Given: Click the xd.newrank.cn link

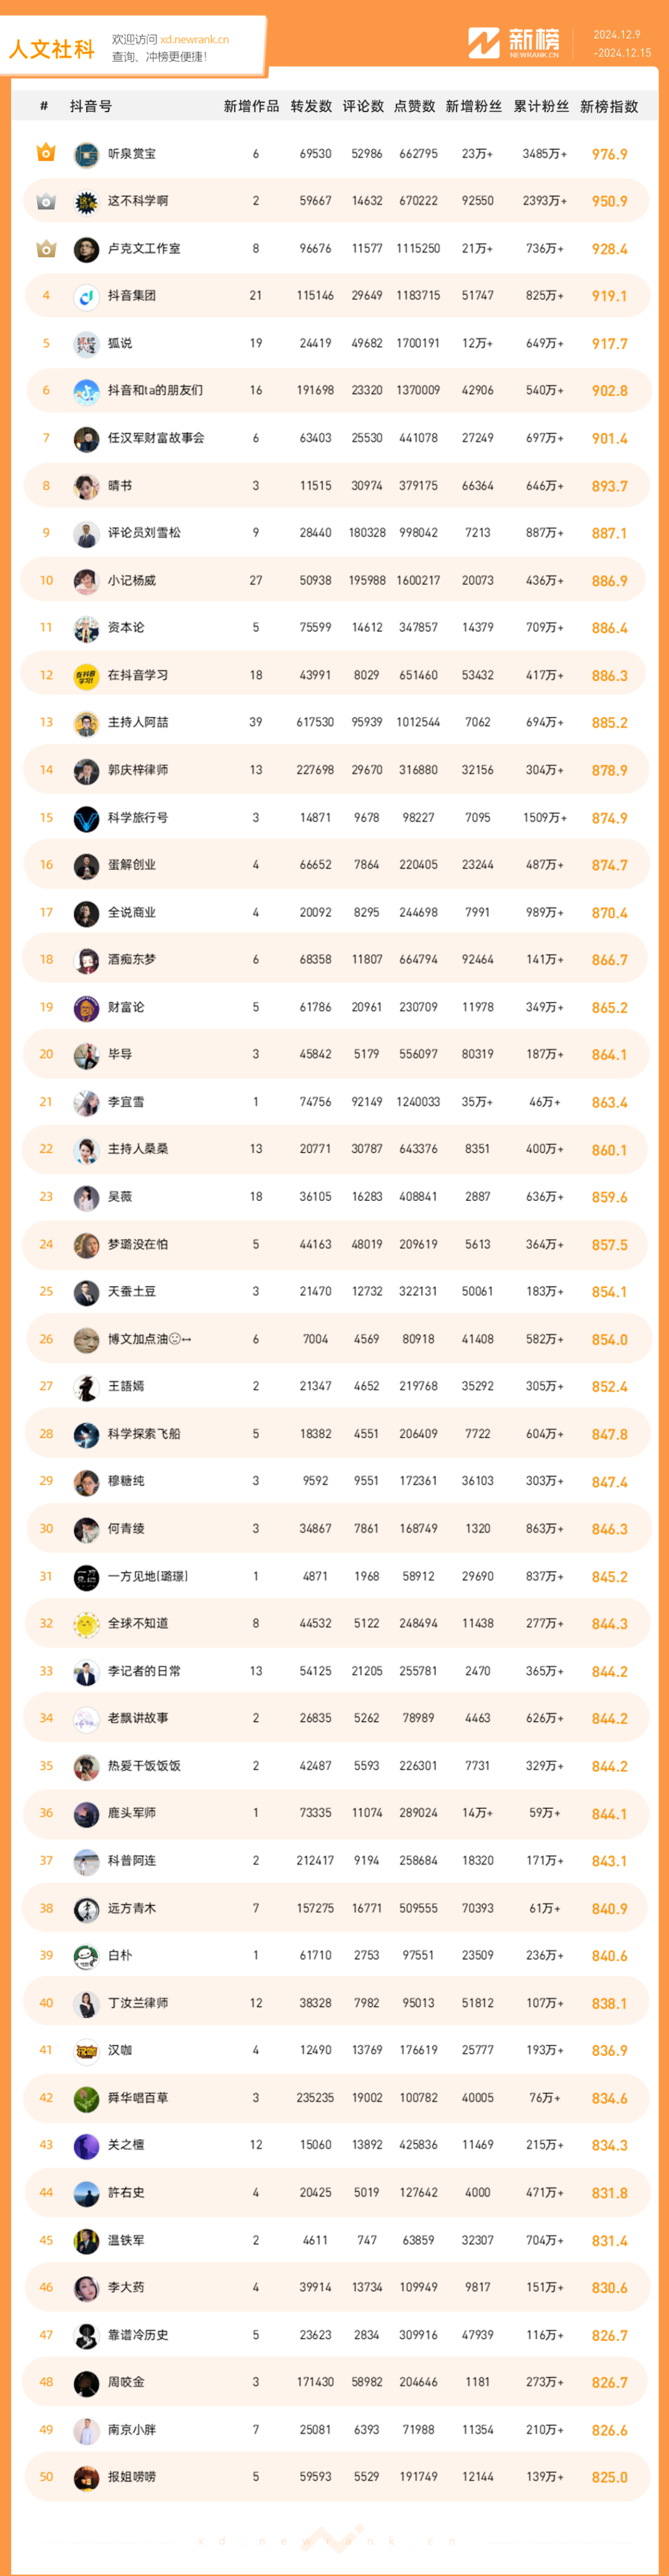Looking at the screenshot, I should (x=194, y=39).
